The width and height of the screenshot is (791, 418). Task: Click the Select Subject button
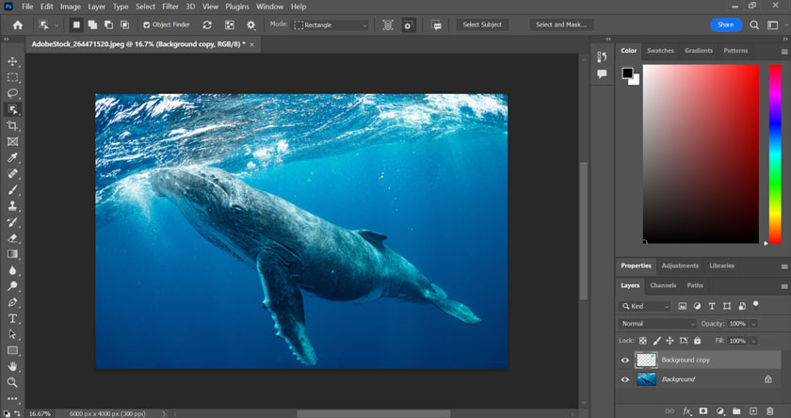tap(482, 24)
